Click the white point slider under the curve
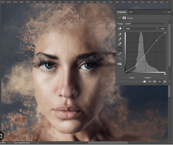The width and height of the screenshot is (173, 146). point(165,73)
